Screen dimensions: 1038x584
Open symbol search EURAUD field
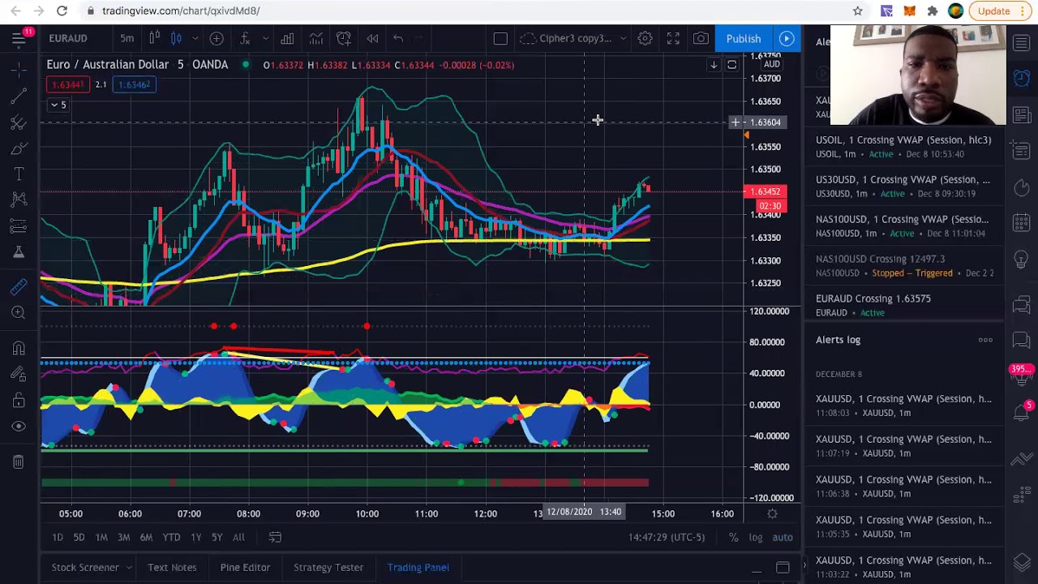point(68,38)
